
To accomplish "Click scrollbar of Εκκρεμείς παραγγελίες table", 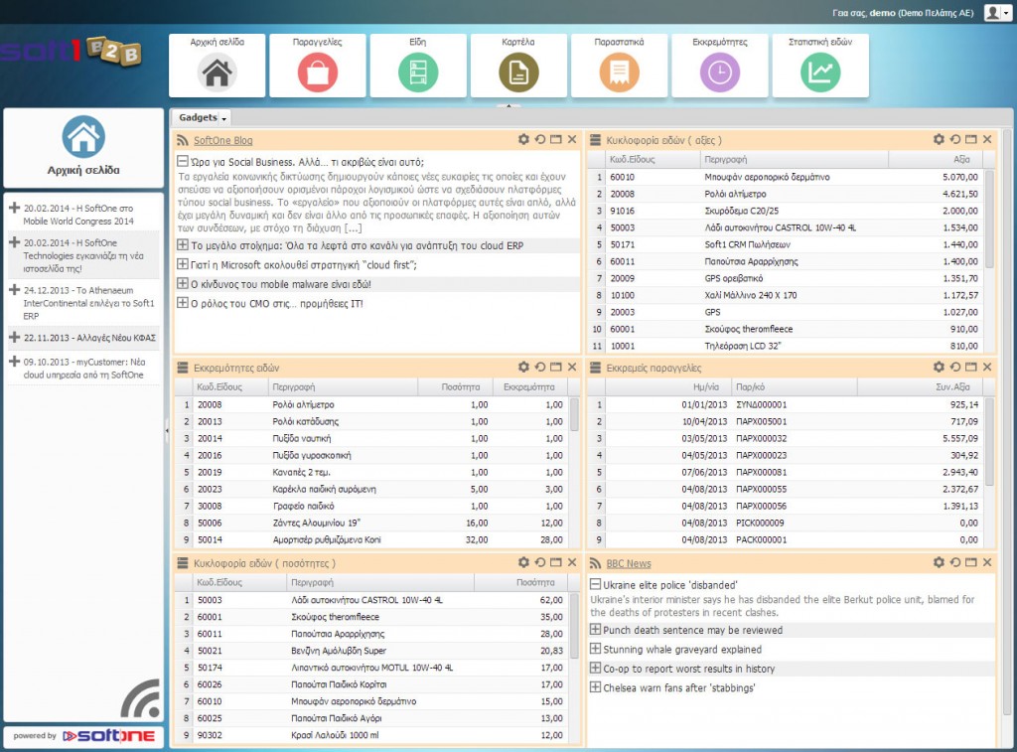I will point(989,441).
